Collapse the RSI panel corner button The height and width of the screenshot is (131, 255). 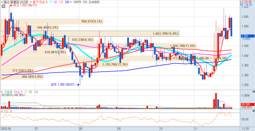(x=254, y=111)
